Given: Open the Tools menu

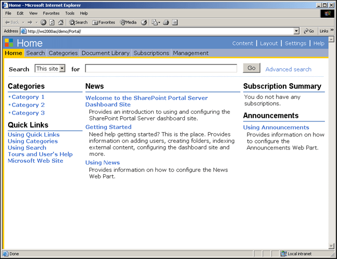Looking at the screenshot, I should (x=70, y=13).
